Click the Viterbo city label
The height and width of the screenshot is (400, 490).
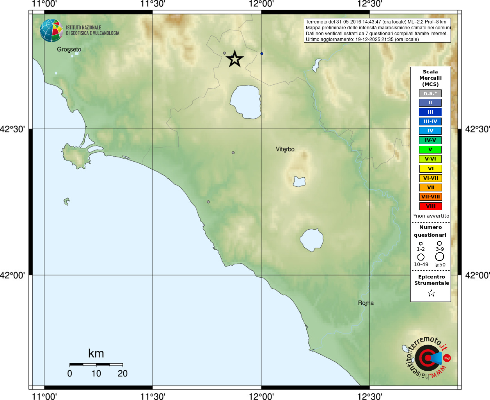[285, 150]
